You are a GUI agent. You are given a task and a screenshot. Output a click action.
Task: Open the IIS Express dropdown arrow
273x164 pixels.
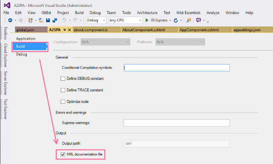(170, 20)
